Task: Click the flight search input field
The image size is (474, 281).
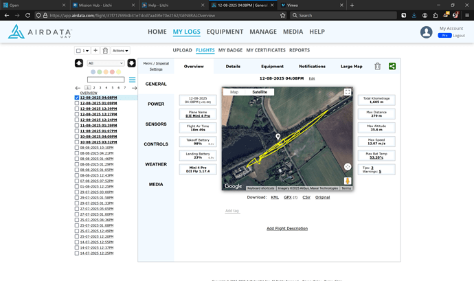Action: (106, 80)
